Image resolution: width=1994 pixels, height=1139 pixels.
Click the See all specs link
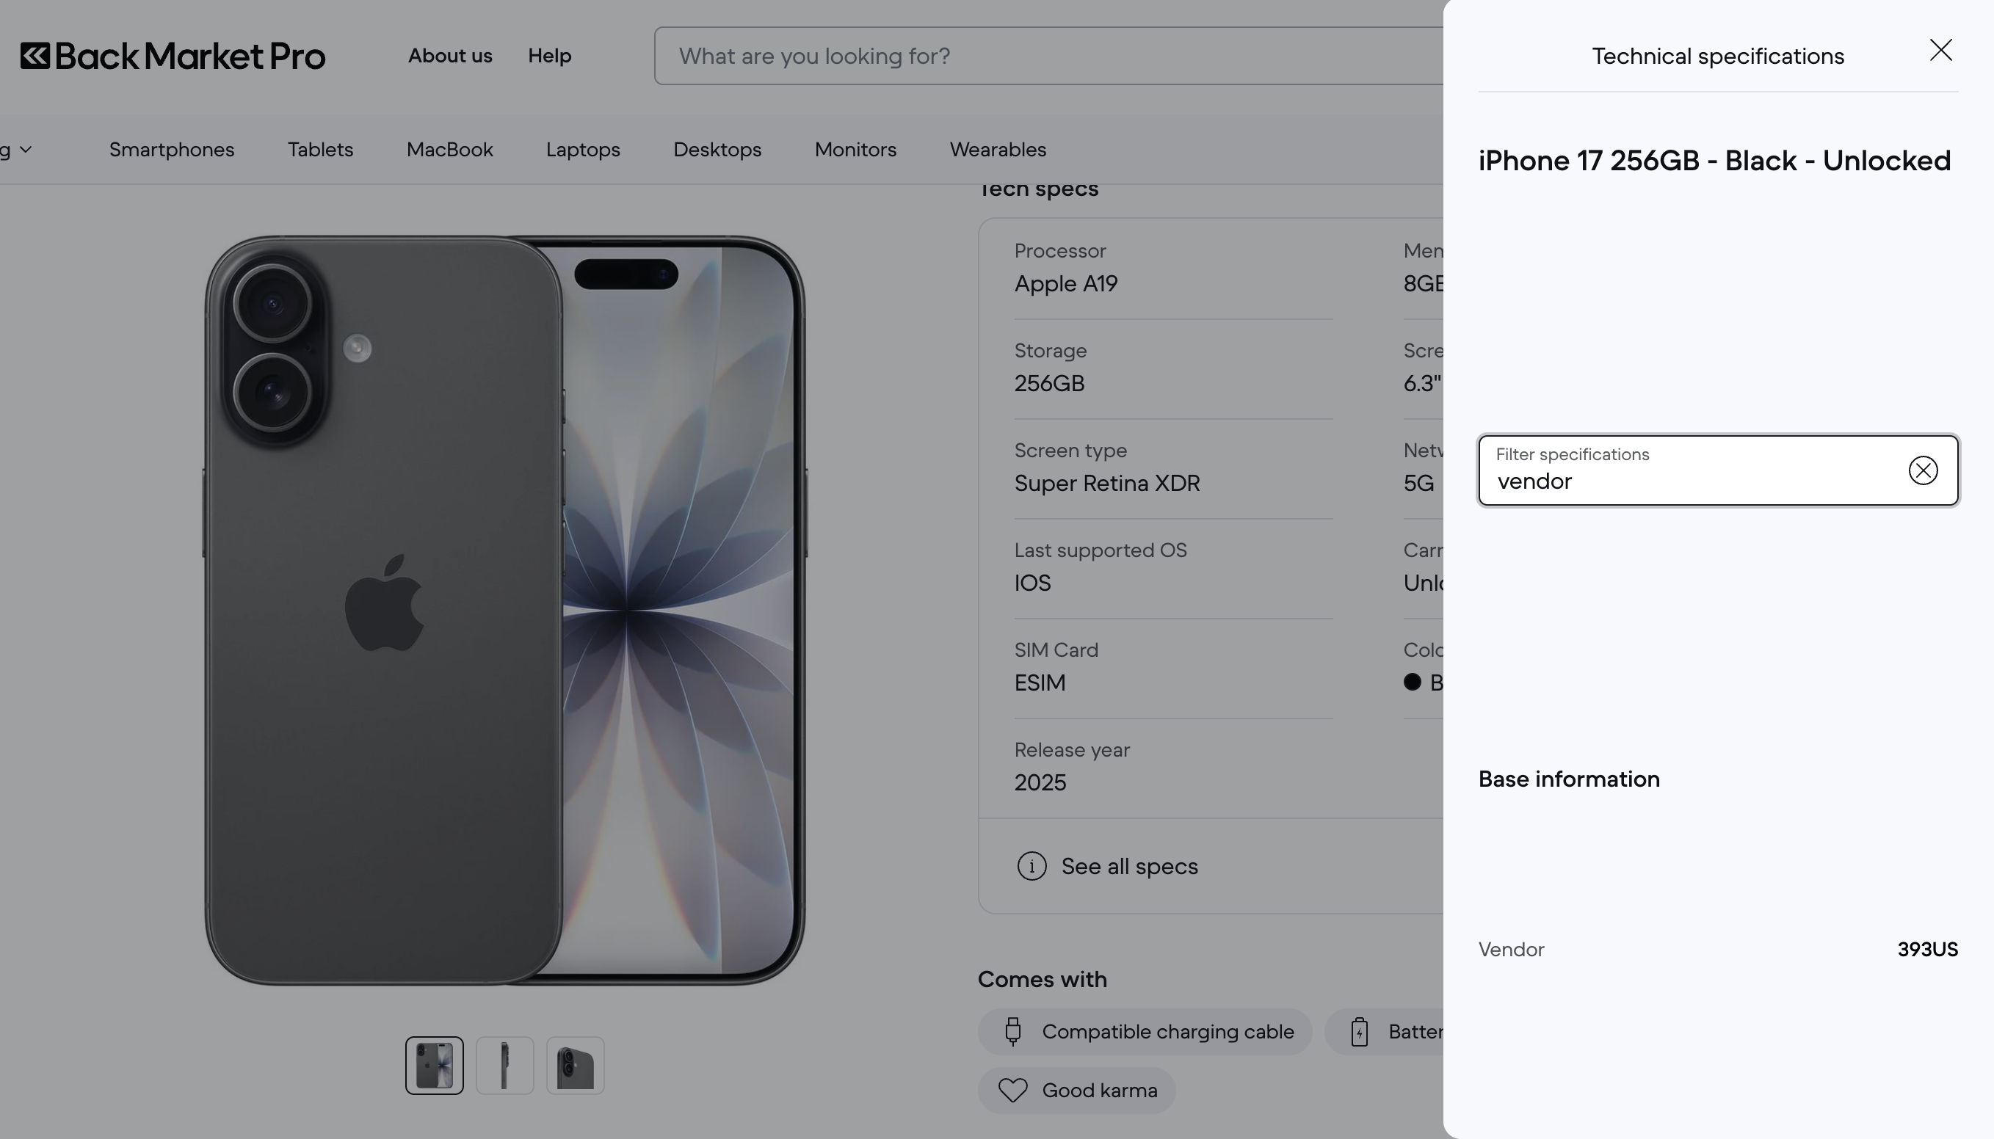tap(1129, 866)
